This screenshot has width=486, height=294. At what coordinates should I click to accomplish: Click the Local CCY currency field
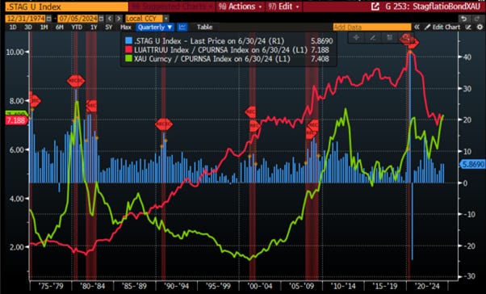tap(145, 19)
